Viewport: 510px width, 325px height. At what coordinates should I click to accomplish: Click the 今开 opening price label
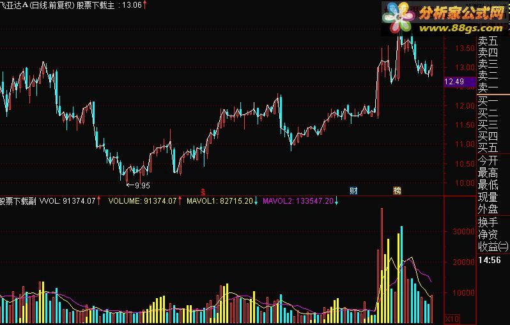[488, 160]
